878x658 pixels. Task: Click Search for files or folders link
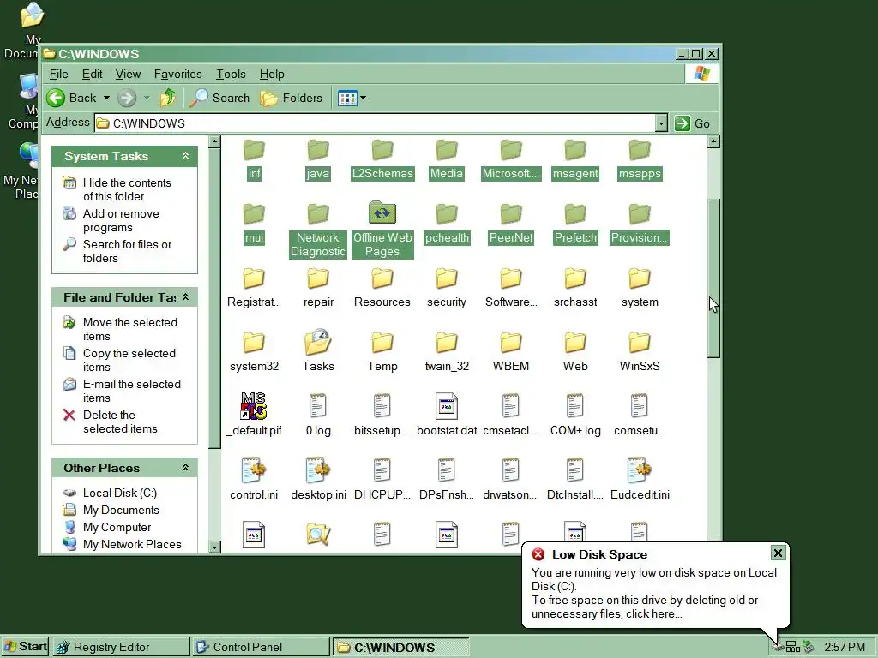coord(127,251)
